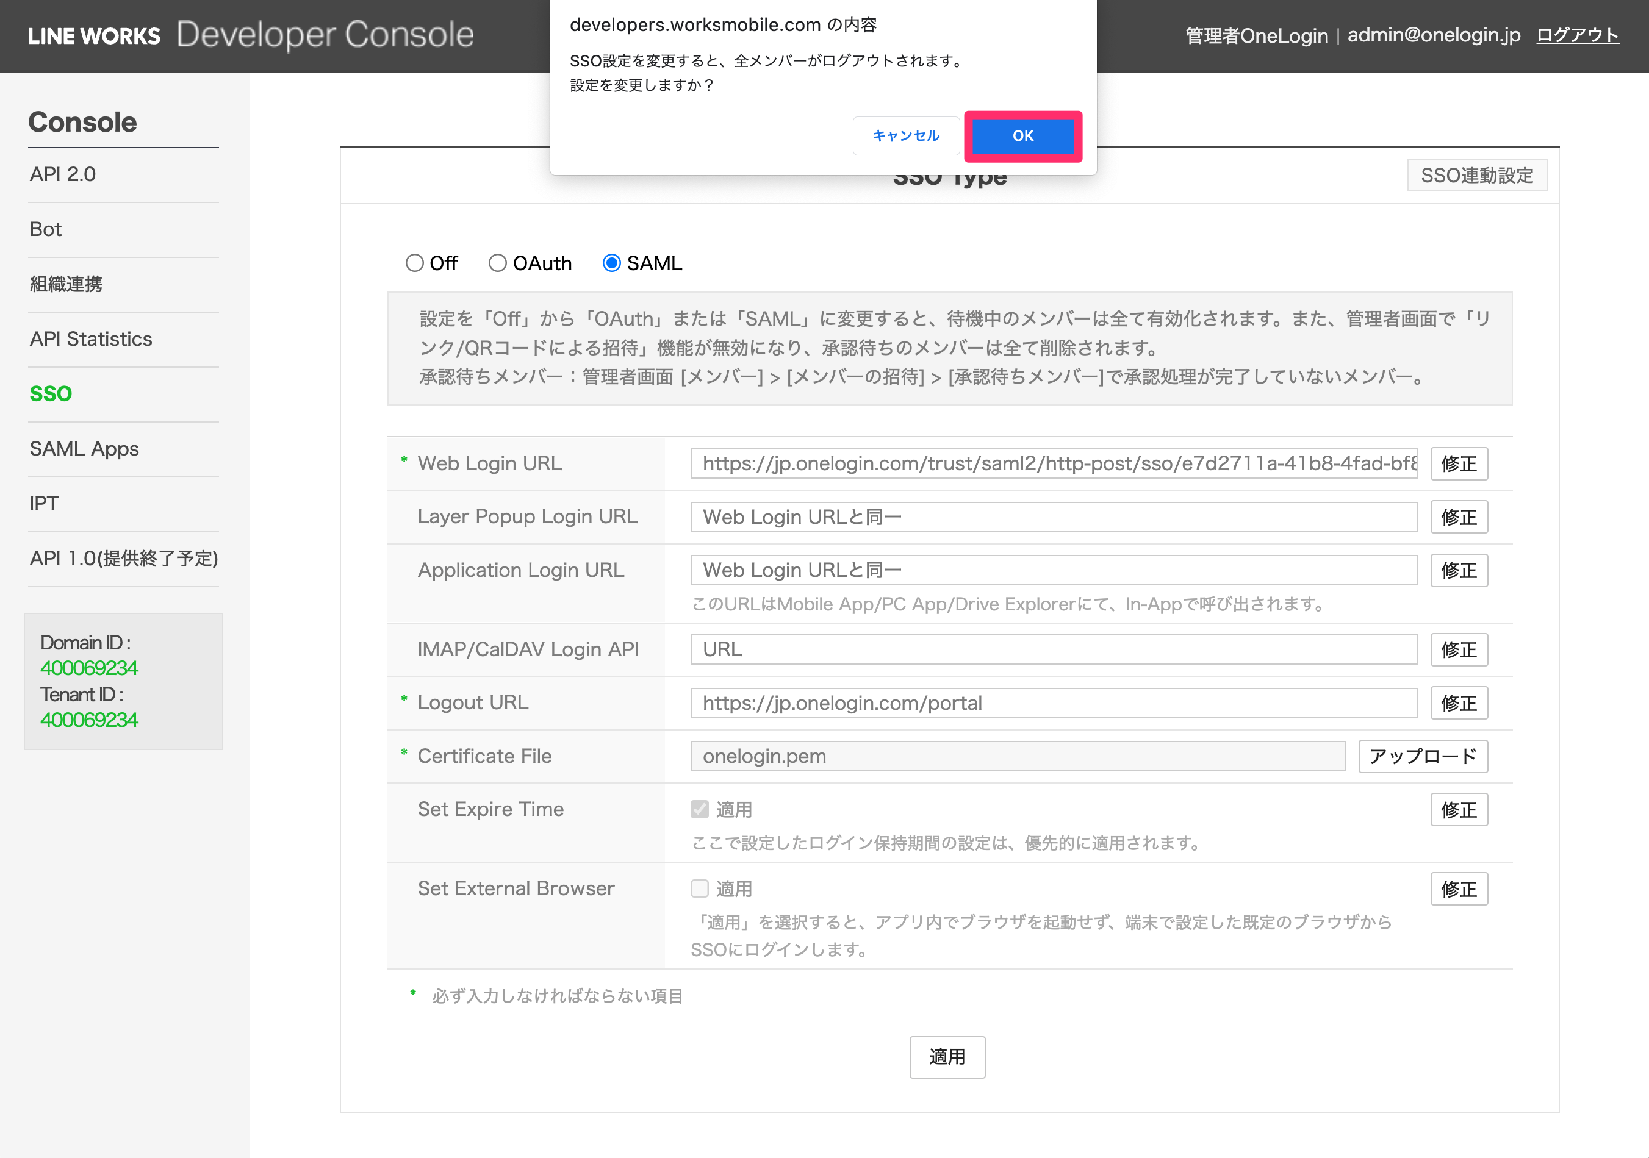This screenshot has height=1158, width=1649.
Task: Click 修正 beside the Logout URL
Action: 1459,703
